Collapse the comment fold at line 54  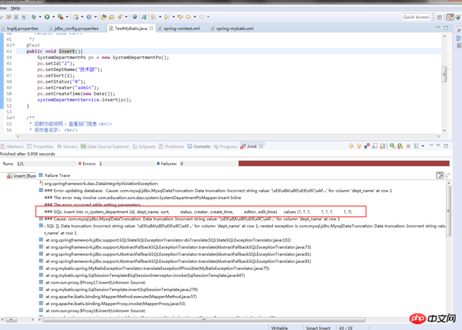(x=13, y=117)
